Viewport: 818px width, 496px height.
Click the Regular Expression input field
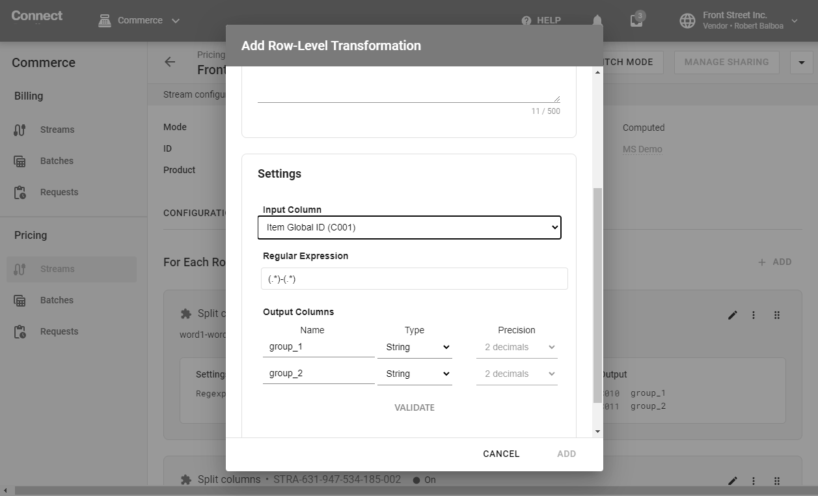[x=415, y=279]
